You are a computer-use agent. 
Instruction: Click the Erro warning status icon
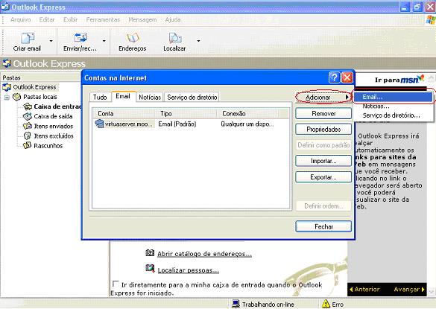point(326,304)
